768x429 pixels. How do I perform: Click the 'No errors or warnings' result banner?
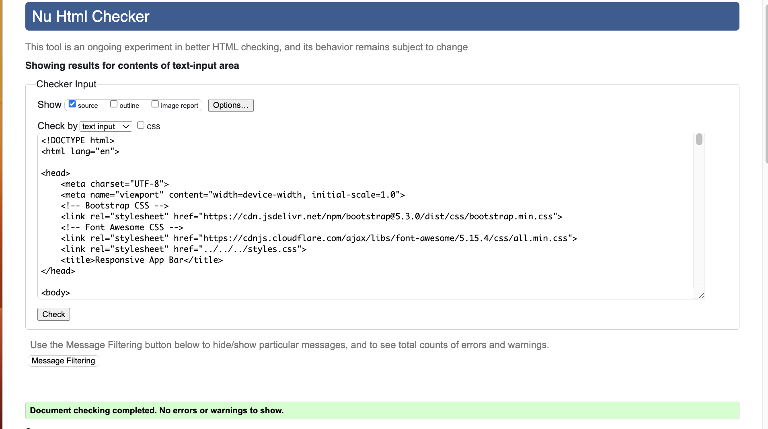[x=382, y=410]
